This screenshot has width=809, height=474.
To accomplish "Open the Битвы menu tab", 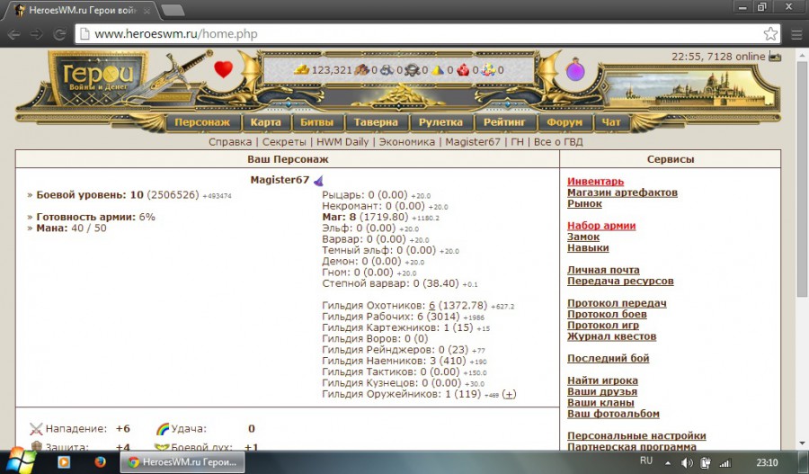I will 316,122.
